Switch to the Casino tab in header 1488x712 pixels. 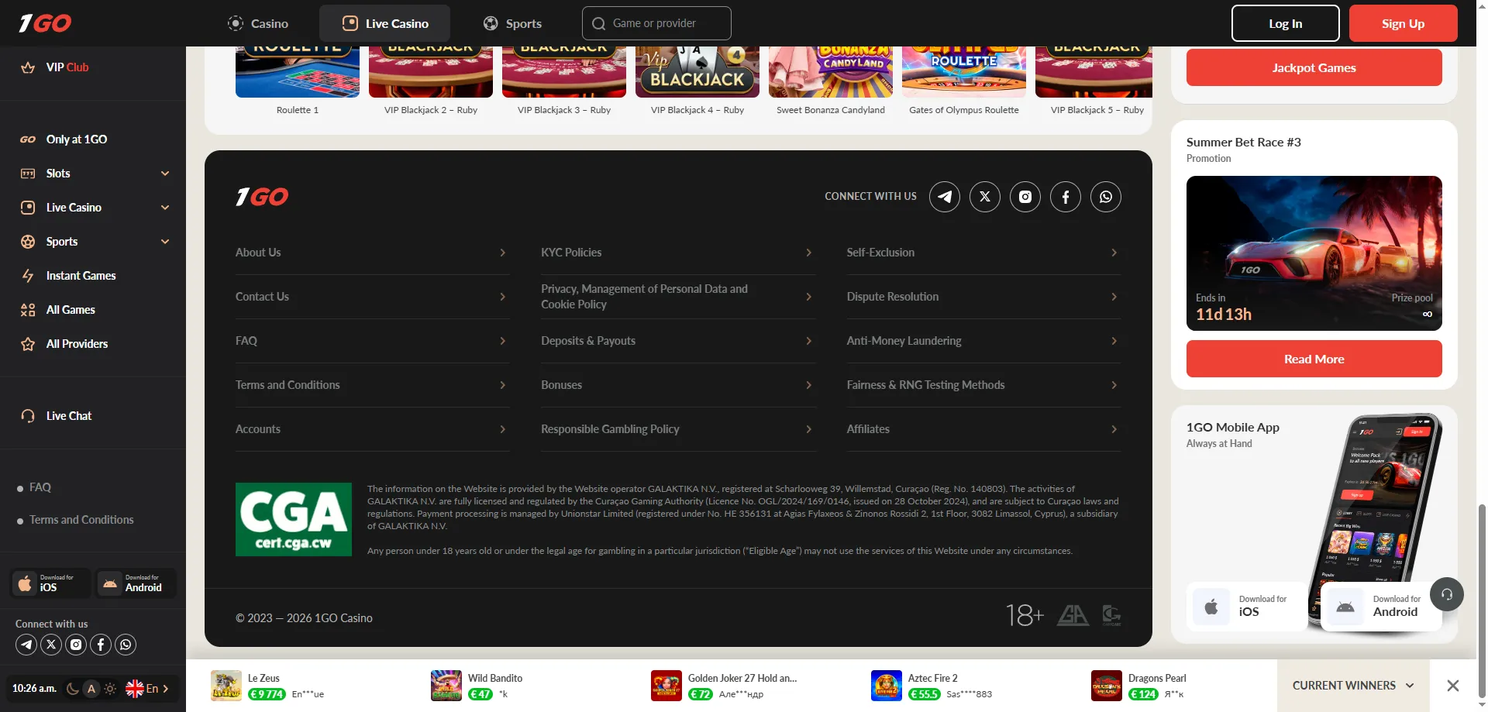pyautogui.click(x=258, y=23)
